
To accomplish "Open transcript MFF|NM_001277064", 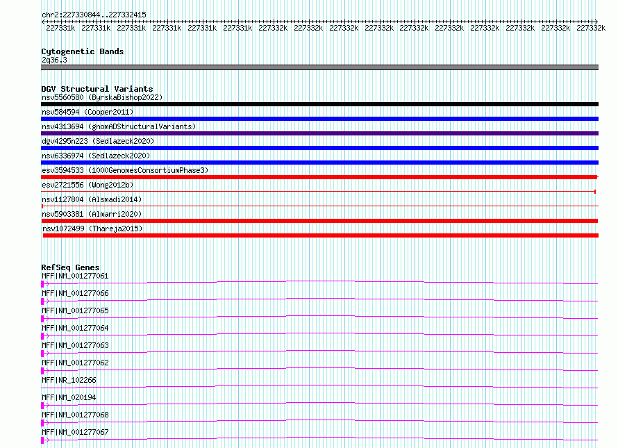I will tap(75, 328).
